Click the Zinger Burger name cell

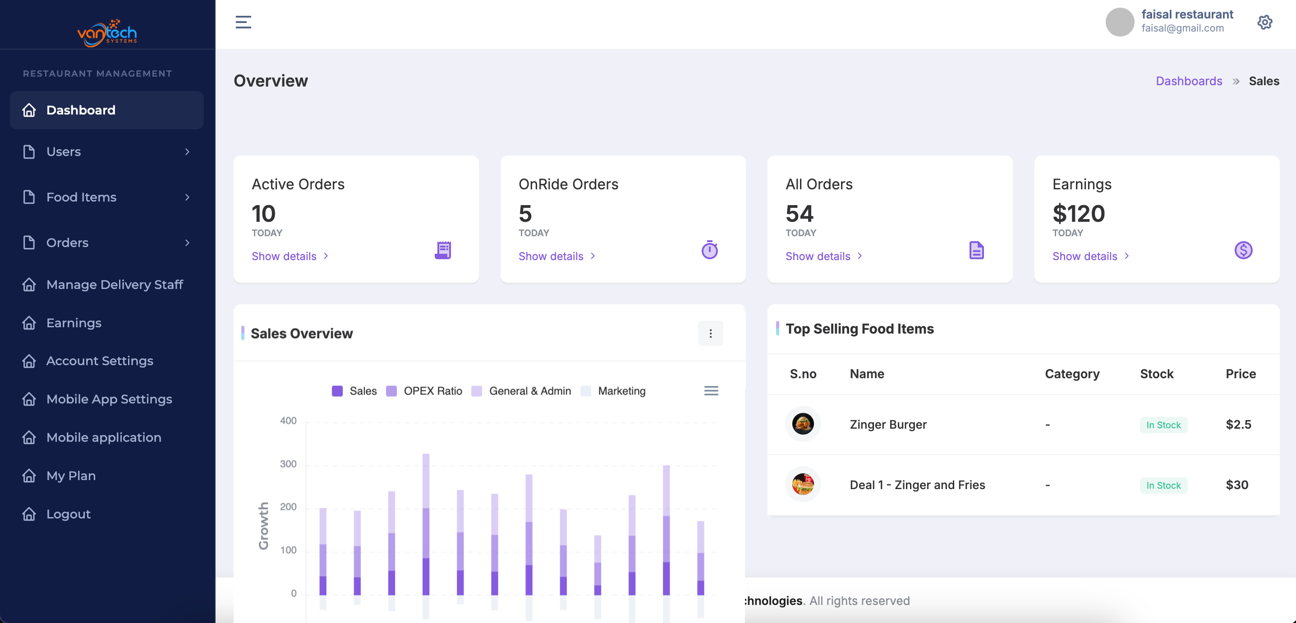(x=888, y=424)
